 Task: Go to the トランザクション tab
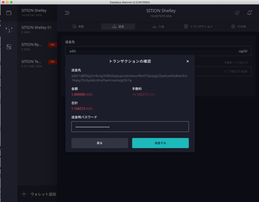pyautogui.click(x=198, y=27)
